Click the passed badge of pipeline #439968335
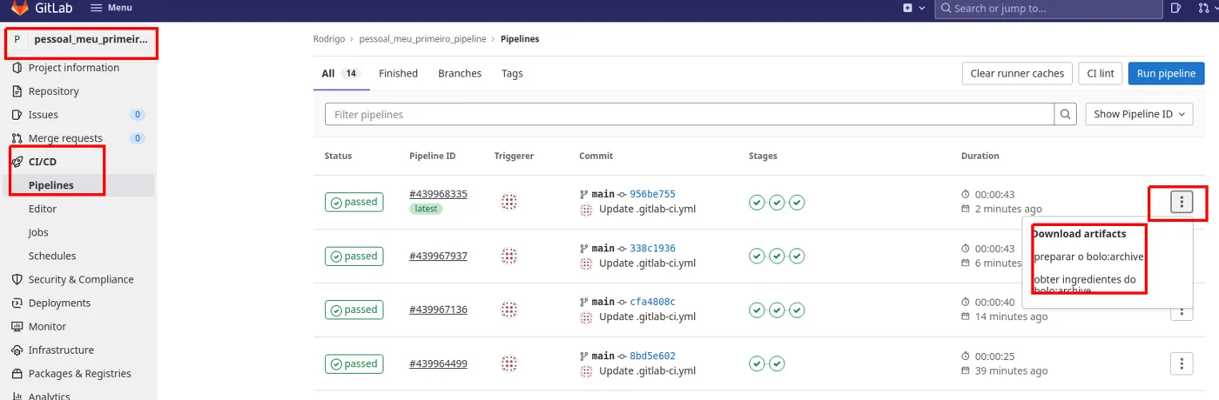 [354, 202]
